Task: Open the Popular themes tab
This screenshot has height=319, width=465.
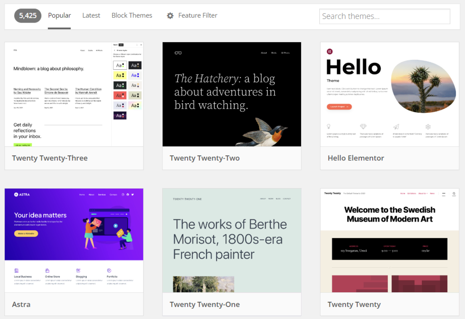Action: click(59, 15)
